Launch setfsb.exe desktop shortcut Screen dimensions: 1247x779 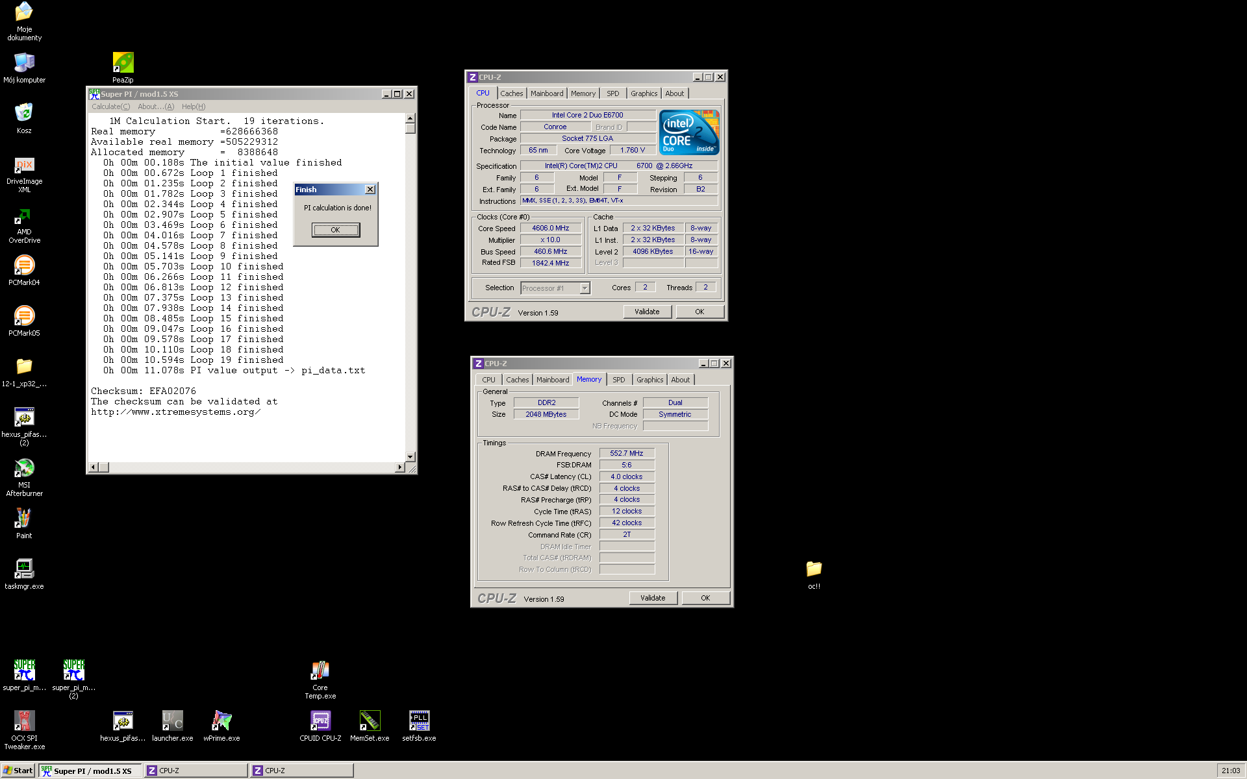[x=419, y=726]
